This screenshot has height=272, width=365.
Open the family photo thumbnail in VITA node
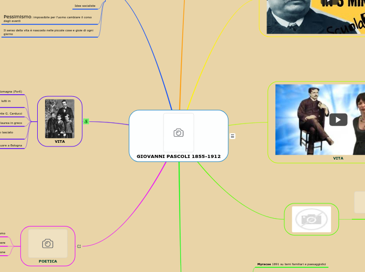pyautogui.click(x=60, y=119)
